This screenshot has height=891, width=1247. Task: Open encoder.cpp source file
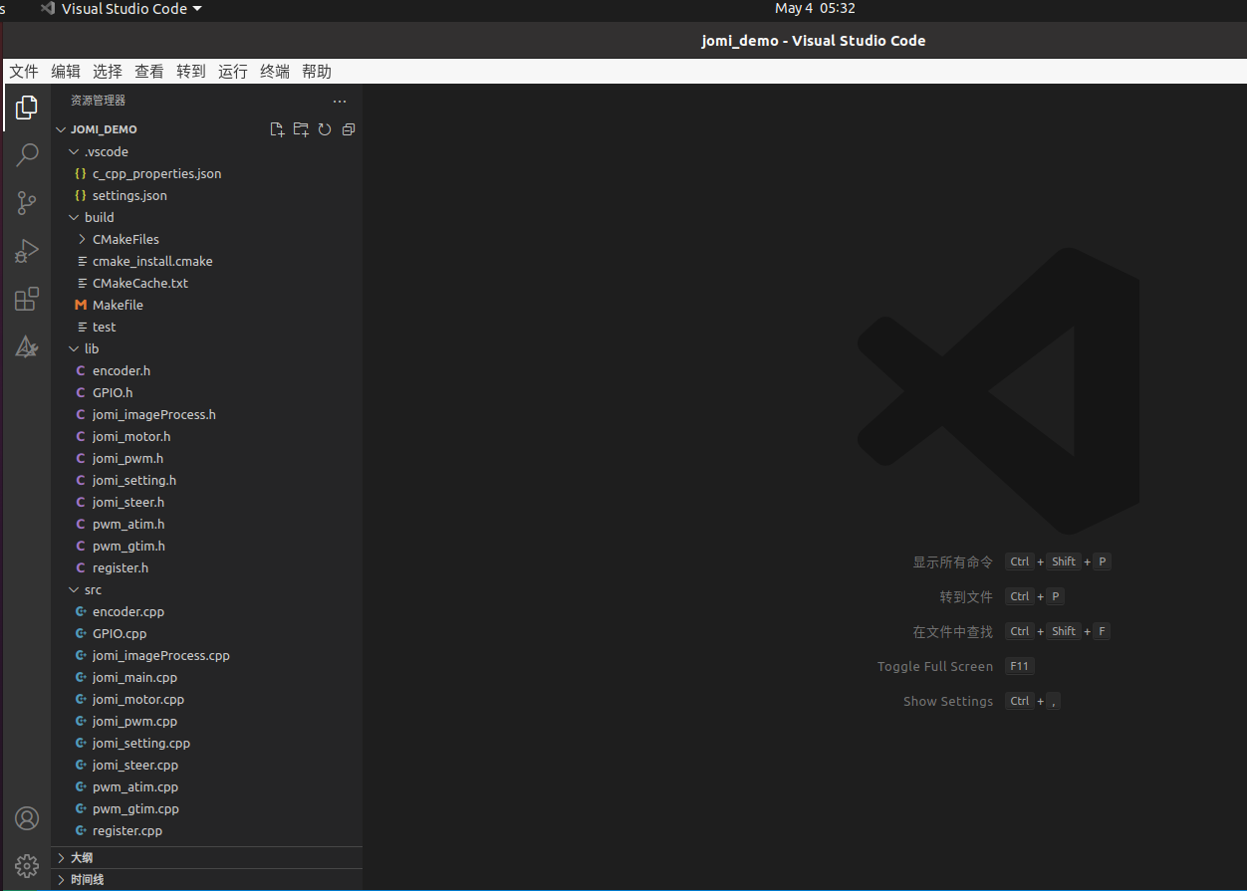[x=206, y=611]
